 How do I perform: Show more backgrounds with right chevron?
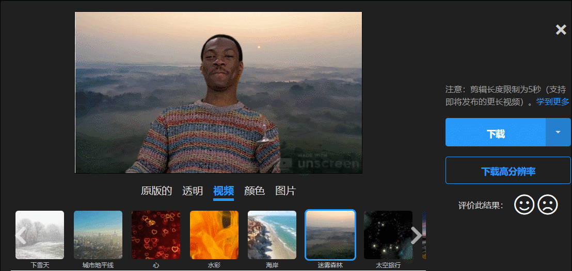click(416, 235)
